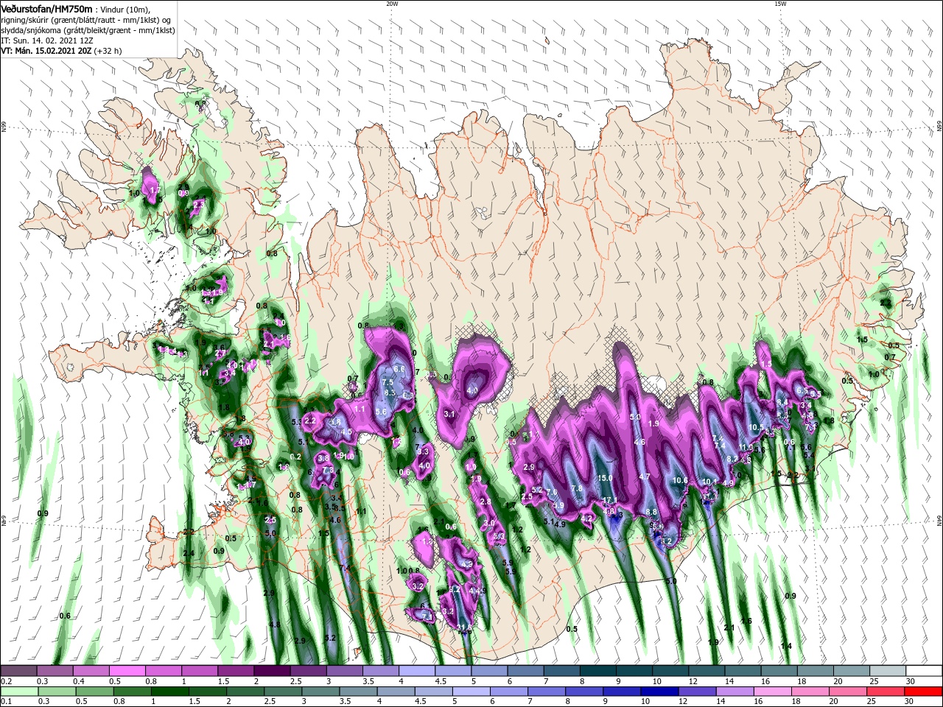
Task: Select snow legend swatch between 8 and 9
Action: point(598,671)
